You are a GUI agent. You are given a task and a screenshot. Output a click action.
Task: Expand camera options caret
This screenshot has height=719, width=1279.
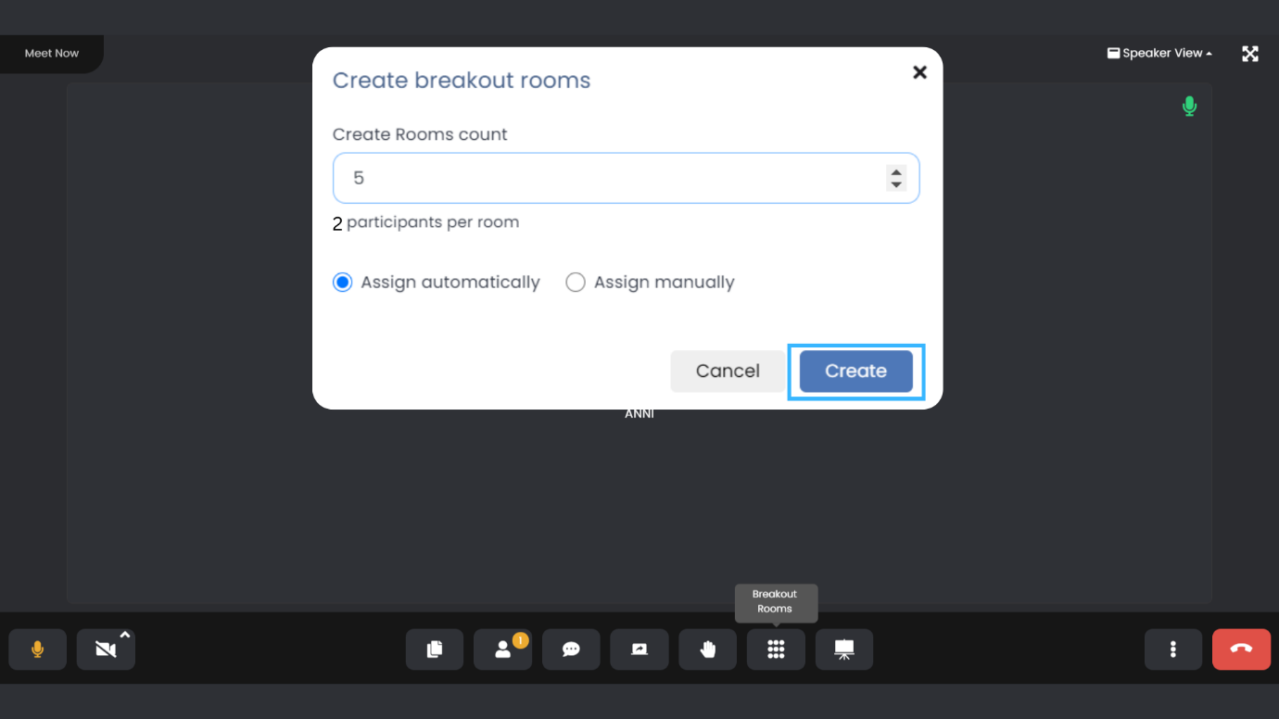pos(125,635)
